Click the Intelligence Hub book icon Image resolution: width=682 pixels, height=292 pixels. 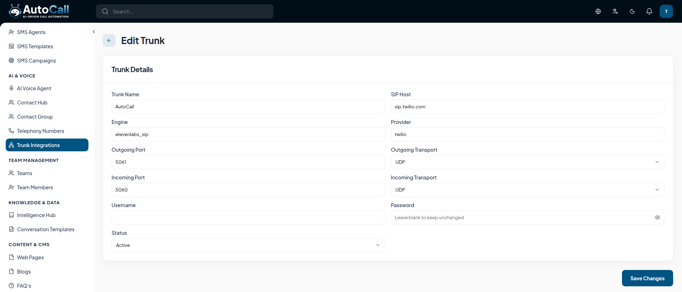pyautogui.click(x=11, y=215)
